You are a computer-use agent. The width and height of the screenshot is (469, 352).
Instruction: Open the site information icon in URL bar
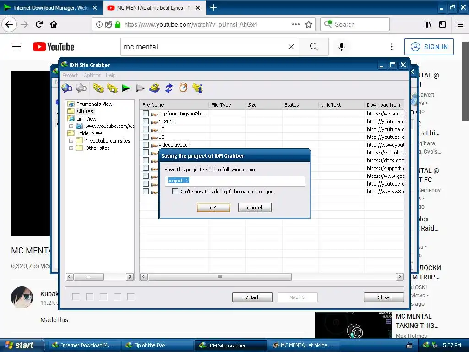99,24
